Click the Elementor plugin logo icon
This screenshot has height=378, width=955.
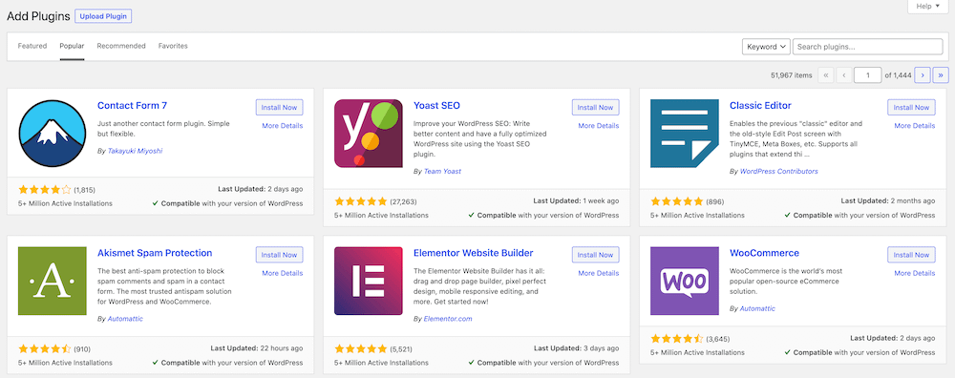tap(369, 281)
